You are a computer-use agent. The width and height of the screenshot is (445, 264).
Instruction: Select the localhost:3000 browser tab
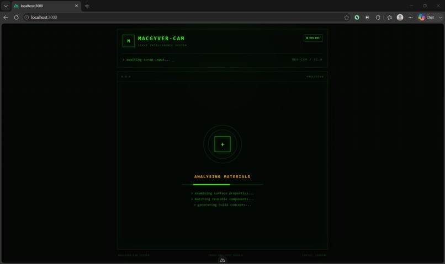(46, 6)
